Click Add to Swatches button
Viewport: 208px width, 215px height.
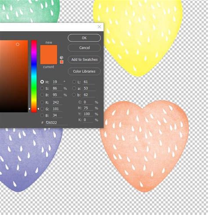(x=84, y=60)
